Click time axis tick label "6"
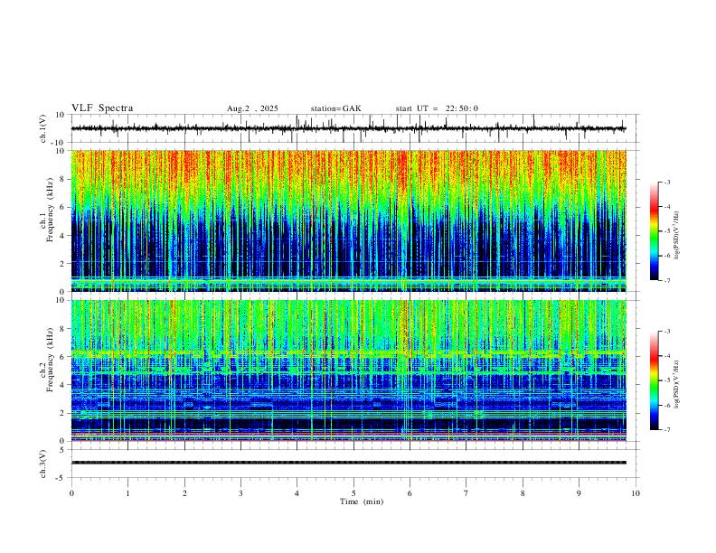 click(410, 493)
